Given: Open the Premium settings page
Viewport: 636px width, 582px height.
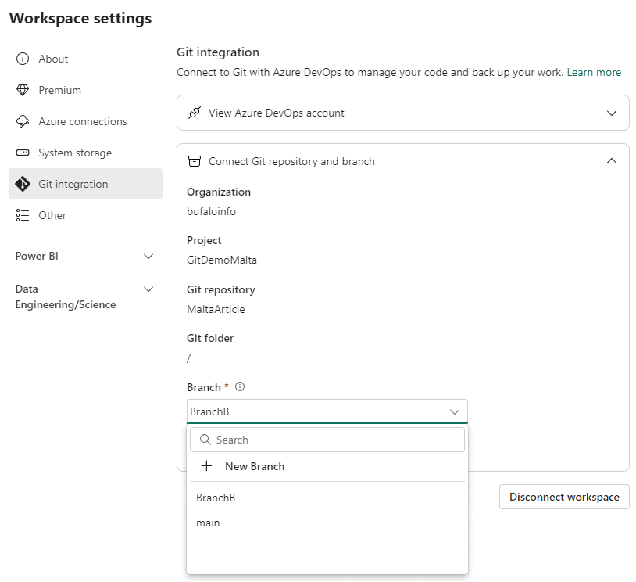Looking at the screenshot, I should click(85, 90).
